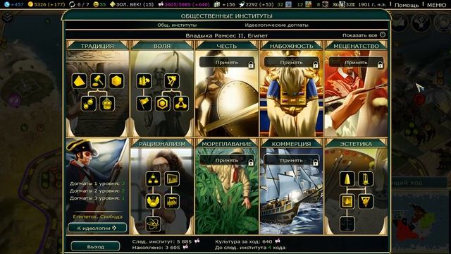451x254 pixels.
Task: Select the columned building icon in Рационализм
Action: (x=172, y=179)
